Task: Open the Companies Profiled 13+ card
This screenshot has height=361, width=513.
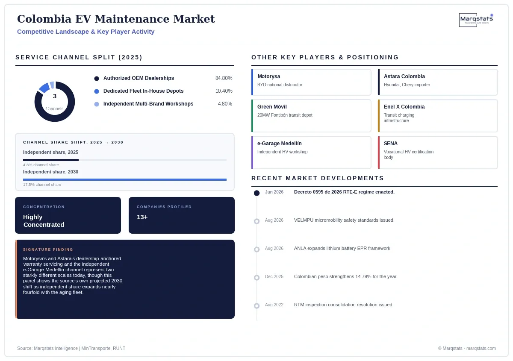Action: pos(182,215)
